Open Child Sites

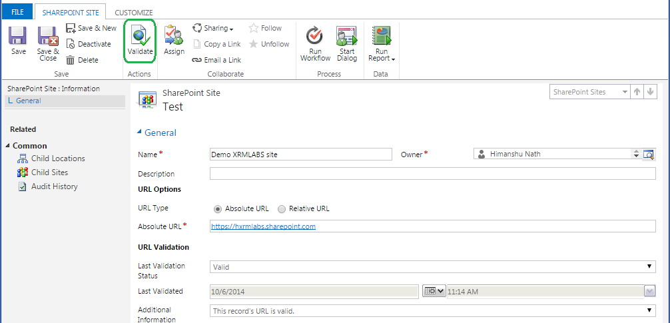click(x=43, y=172)
